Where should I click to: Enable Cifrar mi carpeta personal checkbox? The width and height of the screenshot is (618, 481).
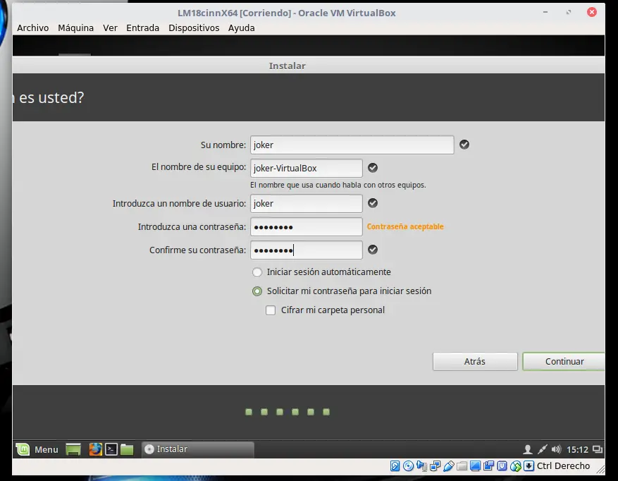point(271,310)
